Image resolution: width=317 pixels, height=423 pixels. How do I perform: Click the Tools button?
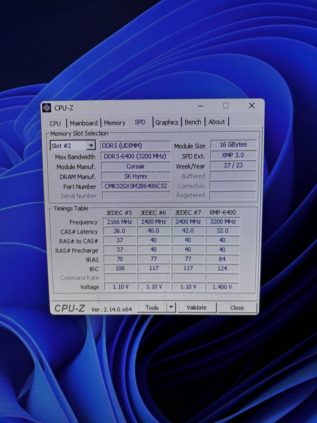(152, 308)
